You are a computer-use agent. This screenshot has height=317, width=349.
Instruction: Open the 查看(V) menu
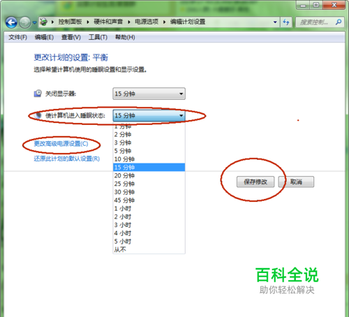click(71, 37)
